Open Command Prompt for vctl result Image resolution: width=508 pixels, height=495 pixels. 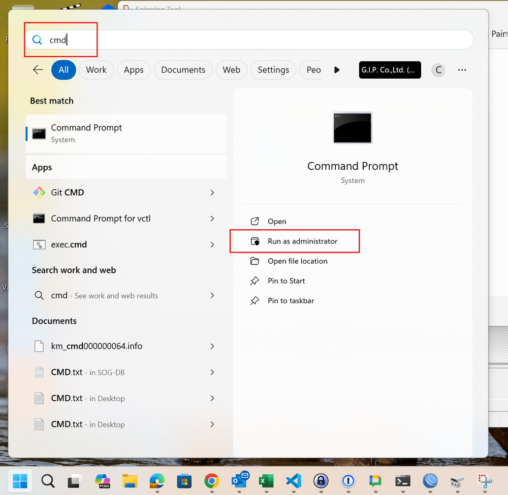(125, 219)
